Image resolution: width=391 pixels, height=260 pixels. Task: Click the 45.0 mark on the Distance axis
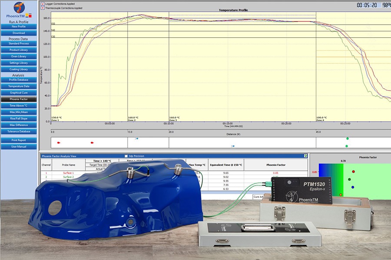coord(318,132)
